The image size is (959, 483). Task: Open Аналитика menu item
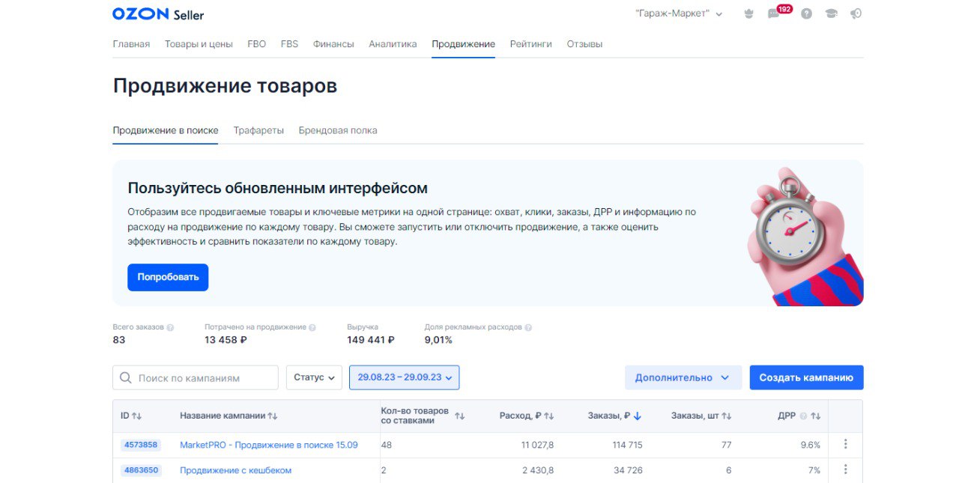393,43
